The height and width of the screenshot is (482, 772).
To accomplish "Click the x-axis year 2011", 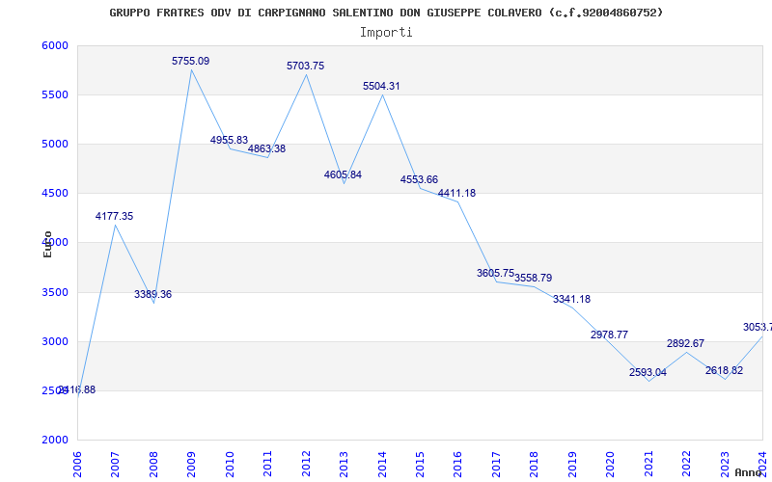I will 267,464.
